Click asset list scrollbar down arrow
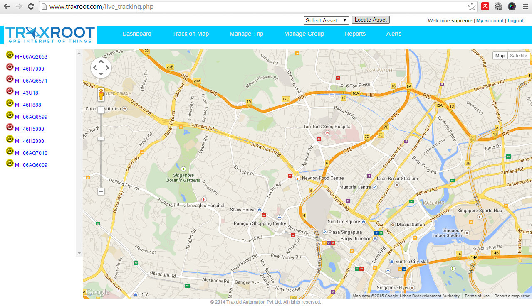The image size is (532, 306). click(x=79, y=253)
